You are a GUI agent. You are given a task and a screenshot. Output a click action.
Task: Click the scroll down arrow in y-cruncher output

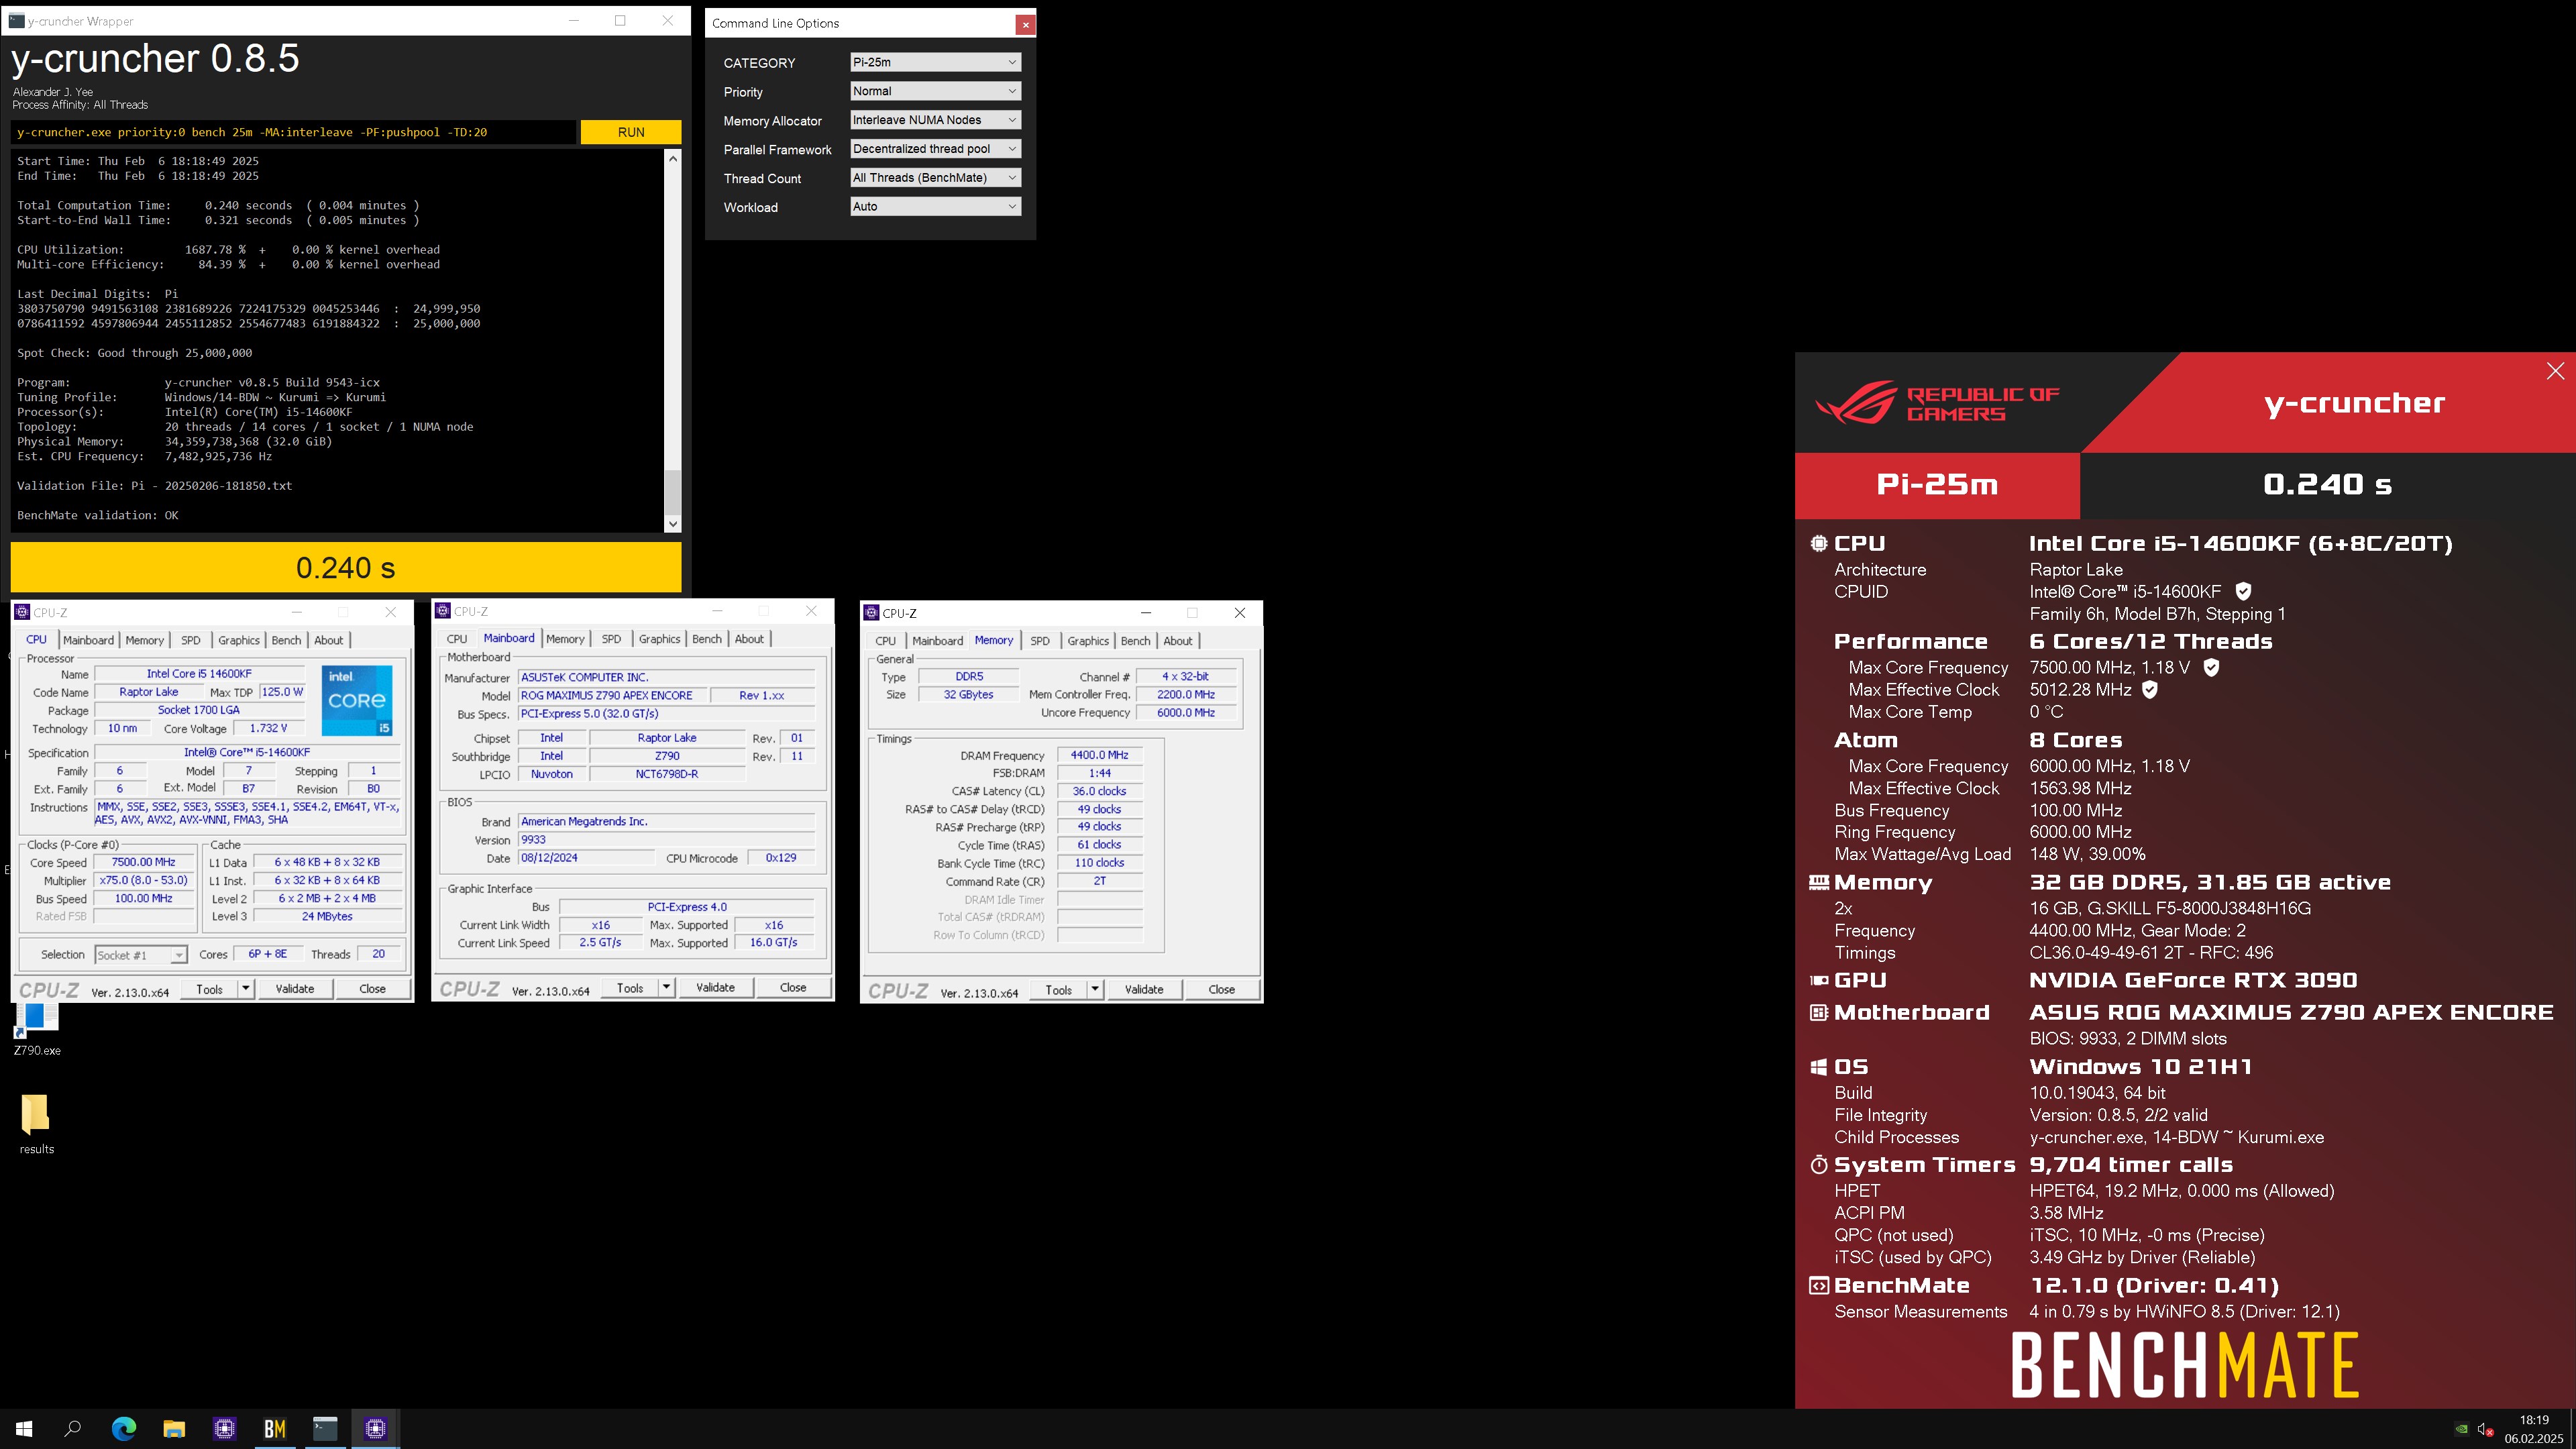(673, 523)
